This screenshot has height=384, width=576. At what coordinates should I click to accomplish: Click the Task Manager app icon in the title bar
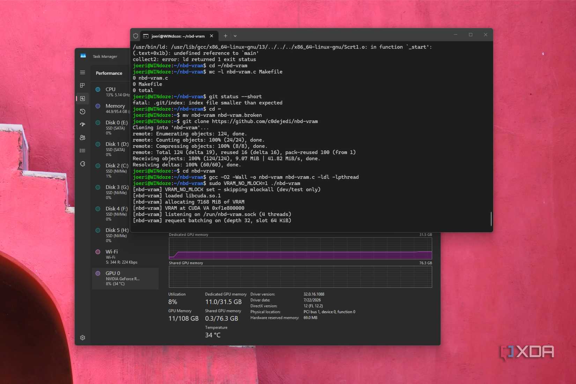click(x=83, y=56)
